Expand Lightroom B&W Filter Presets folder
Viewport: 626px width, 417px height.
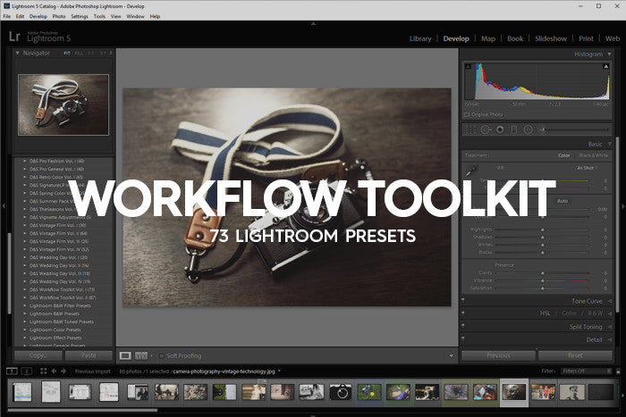pyautogui.click(x=25, y=305)
